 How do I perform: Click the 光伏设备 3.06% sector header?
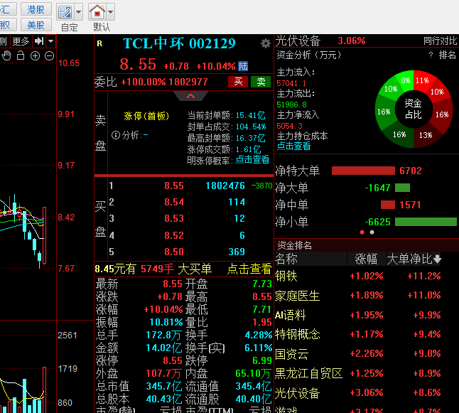click(320, 41)
